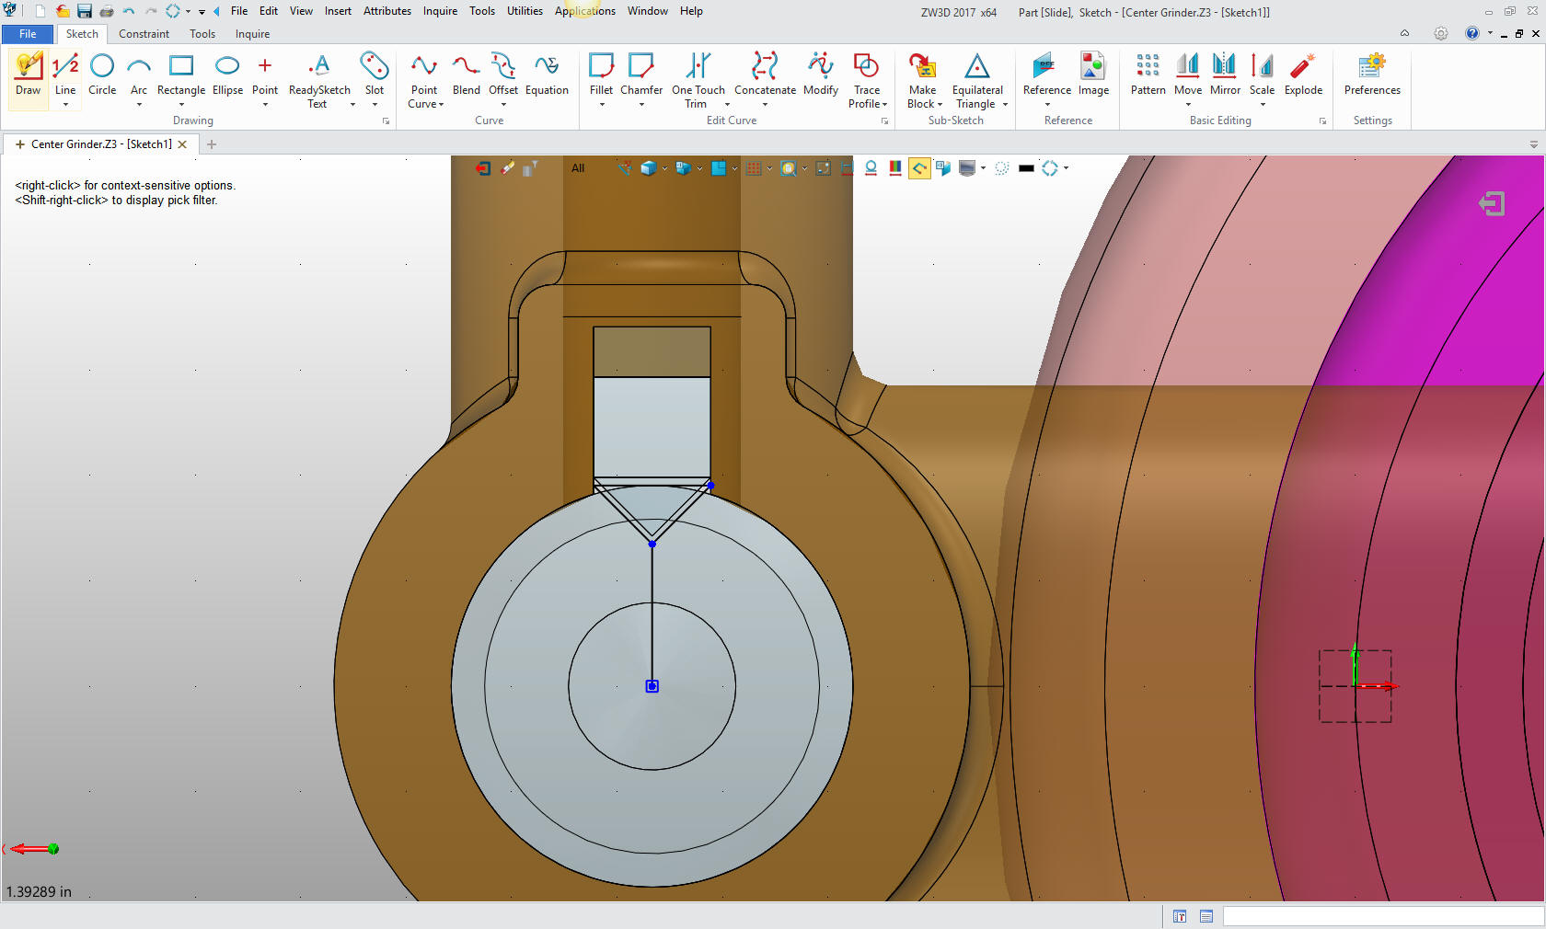
Task: Expand the Fillet dropdown arrow
Action: tap(601, 105)
